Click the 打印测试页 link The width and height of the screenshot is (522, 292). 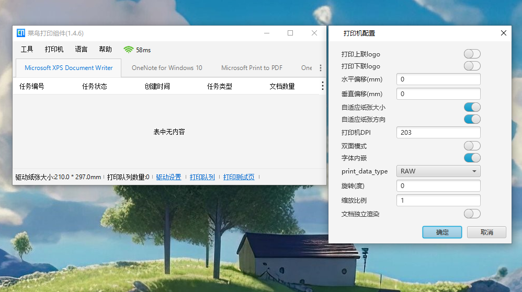[x=239, y=177]
